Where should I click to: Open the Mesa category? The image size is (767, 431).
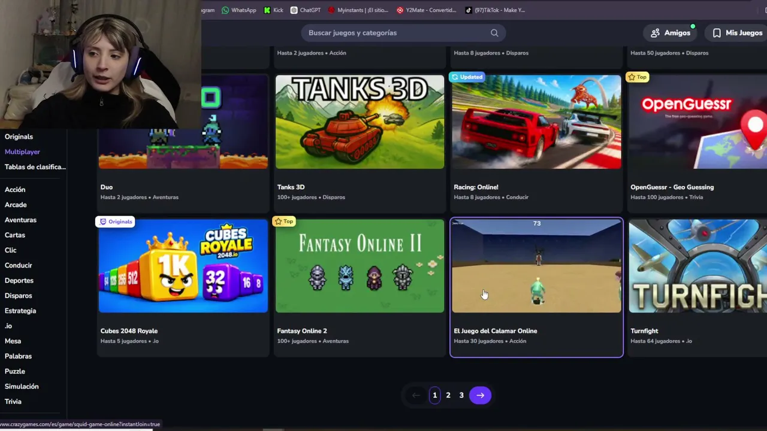click(x=13, y=341)
